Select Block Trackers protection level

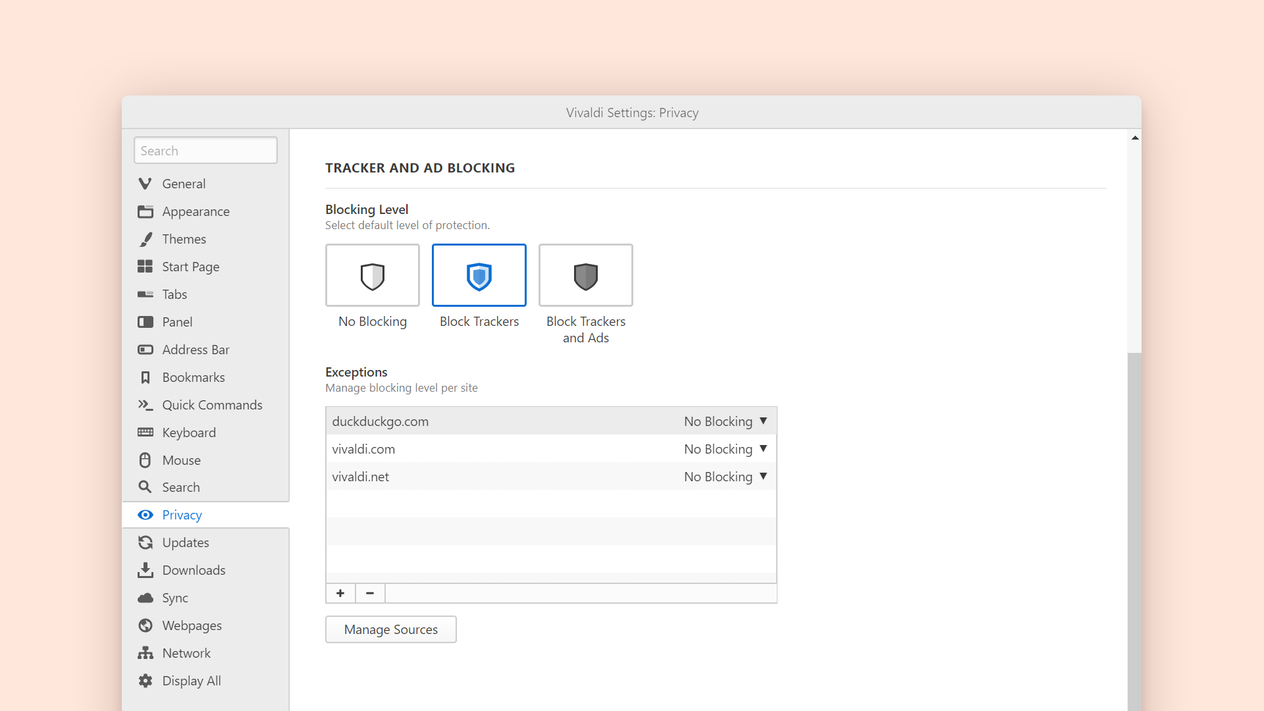[479, 275]
